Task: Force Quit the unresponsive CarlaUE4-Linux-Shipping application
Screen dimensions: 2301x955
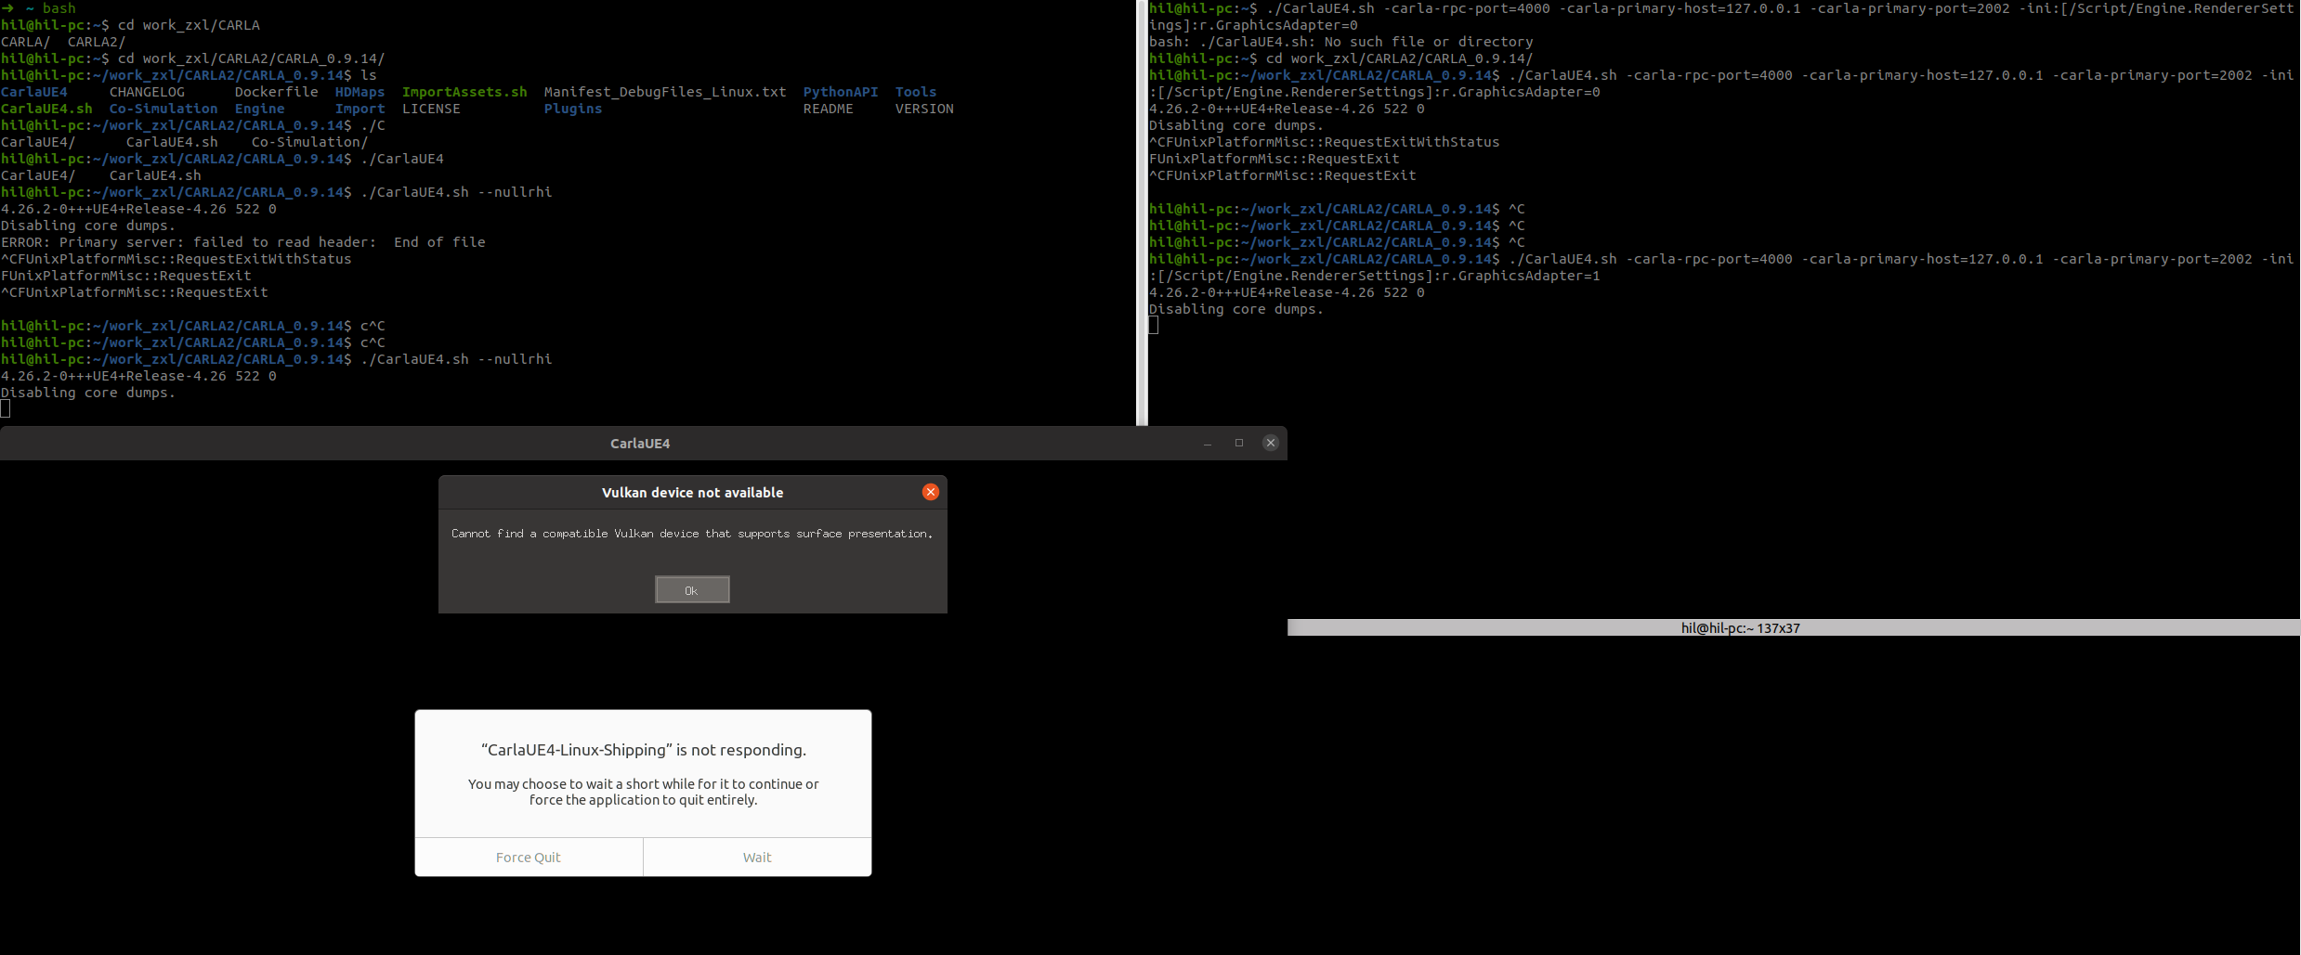Action: pos(528,857)
